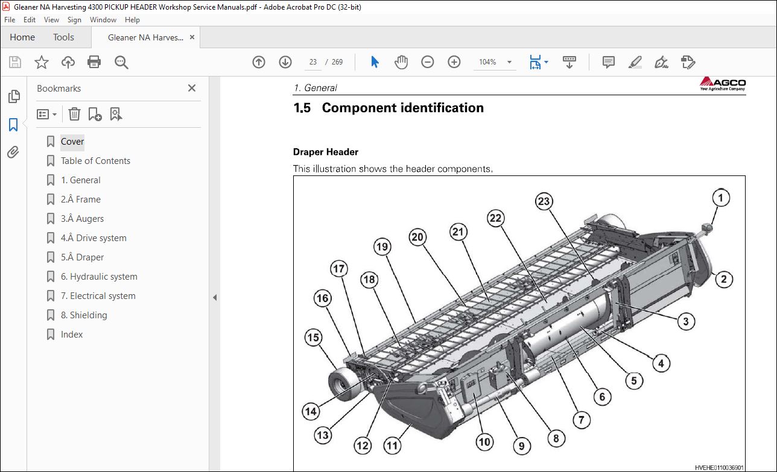Open the find text magnifier
777x472 pixels.
121,62
